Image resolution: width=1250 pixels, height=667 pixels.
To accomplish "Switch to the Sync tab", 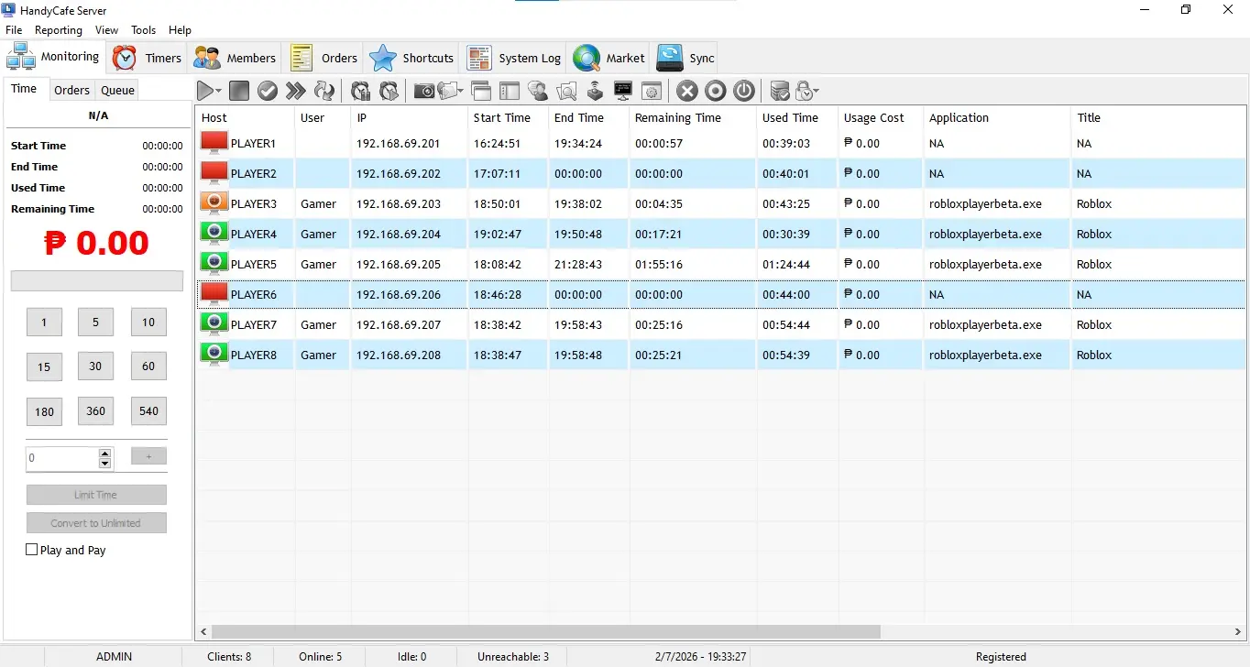I will (x=685, y=58).
